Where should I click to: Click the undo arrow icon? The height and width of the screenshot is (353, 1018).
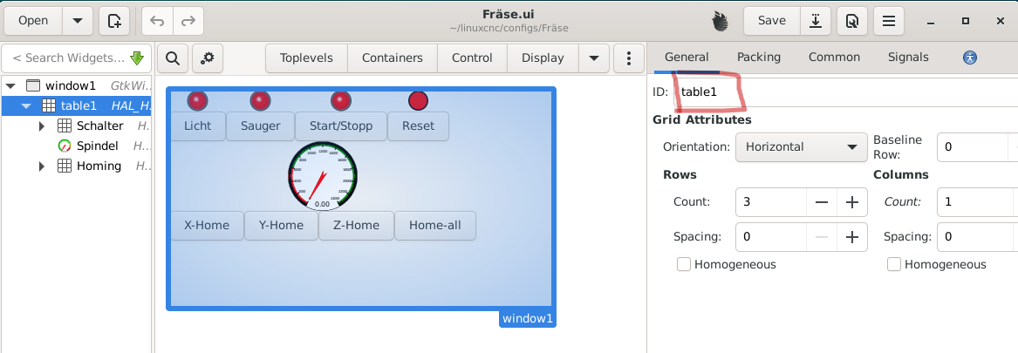[157, 21]
